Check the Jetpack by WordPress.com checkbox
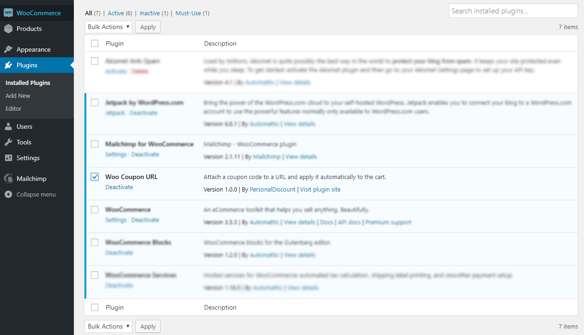Screen dimensions: 584x335 pyautogui.click(x=95, y=102)
